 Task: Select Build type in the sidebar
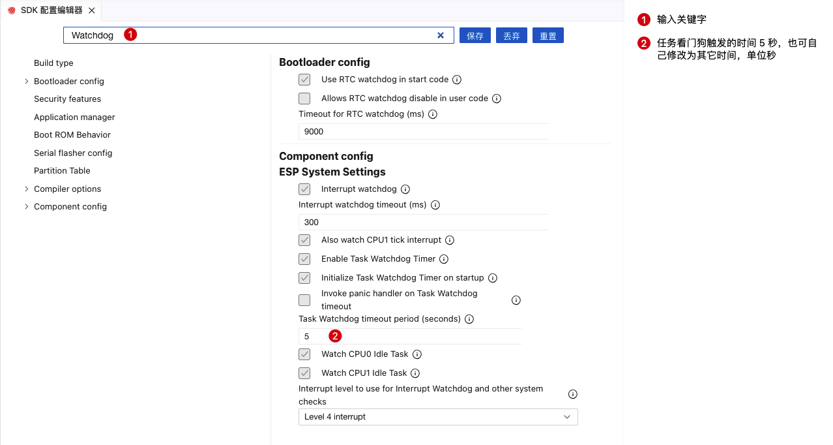(x=53, y=63)
